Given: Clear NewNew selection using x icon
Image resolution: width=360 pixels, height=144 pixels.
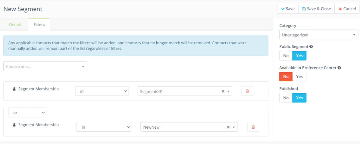Looking at the screenshot, I should click(228, 127).
